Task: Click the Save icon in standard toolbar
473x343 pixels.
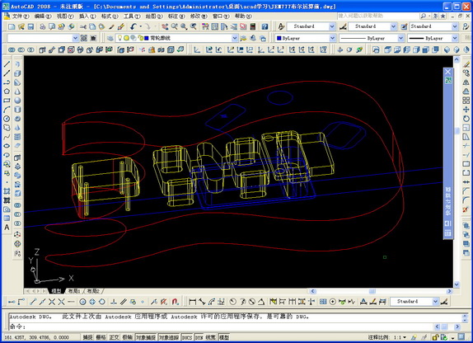Action: [x=30, y=26]
